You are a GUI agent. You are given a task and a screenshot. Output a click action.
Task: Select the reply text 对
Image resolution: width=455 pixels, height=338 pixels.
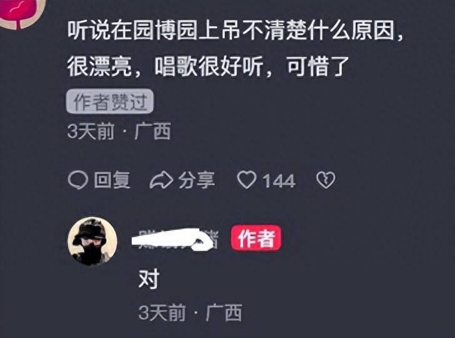149,279
